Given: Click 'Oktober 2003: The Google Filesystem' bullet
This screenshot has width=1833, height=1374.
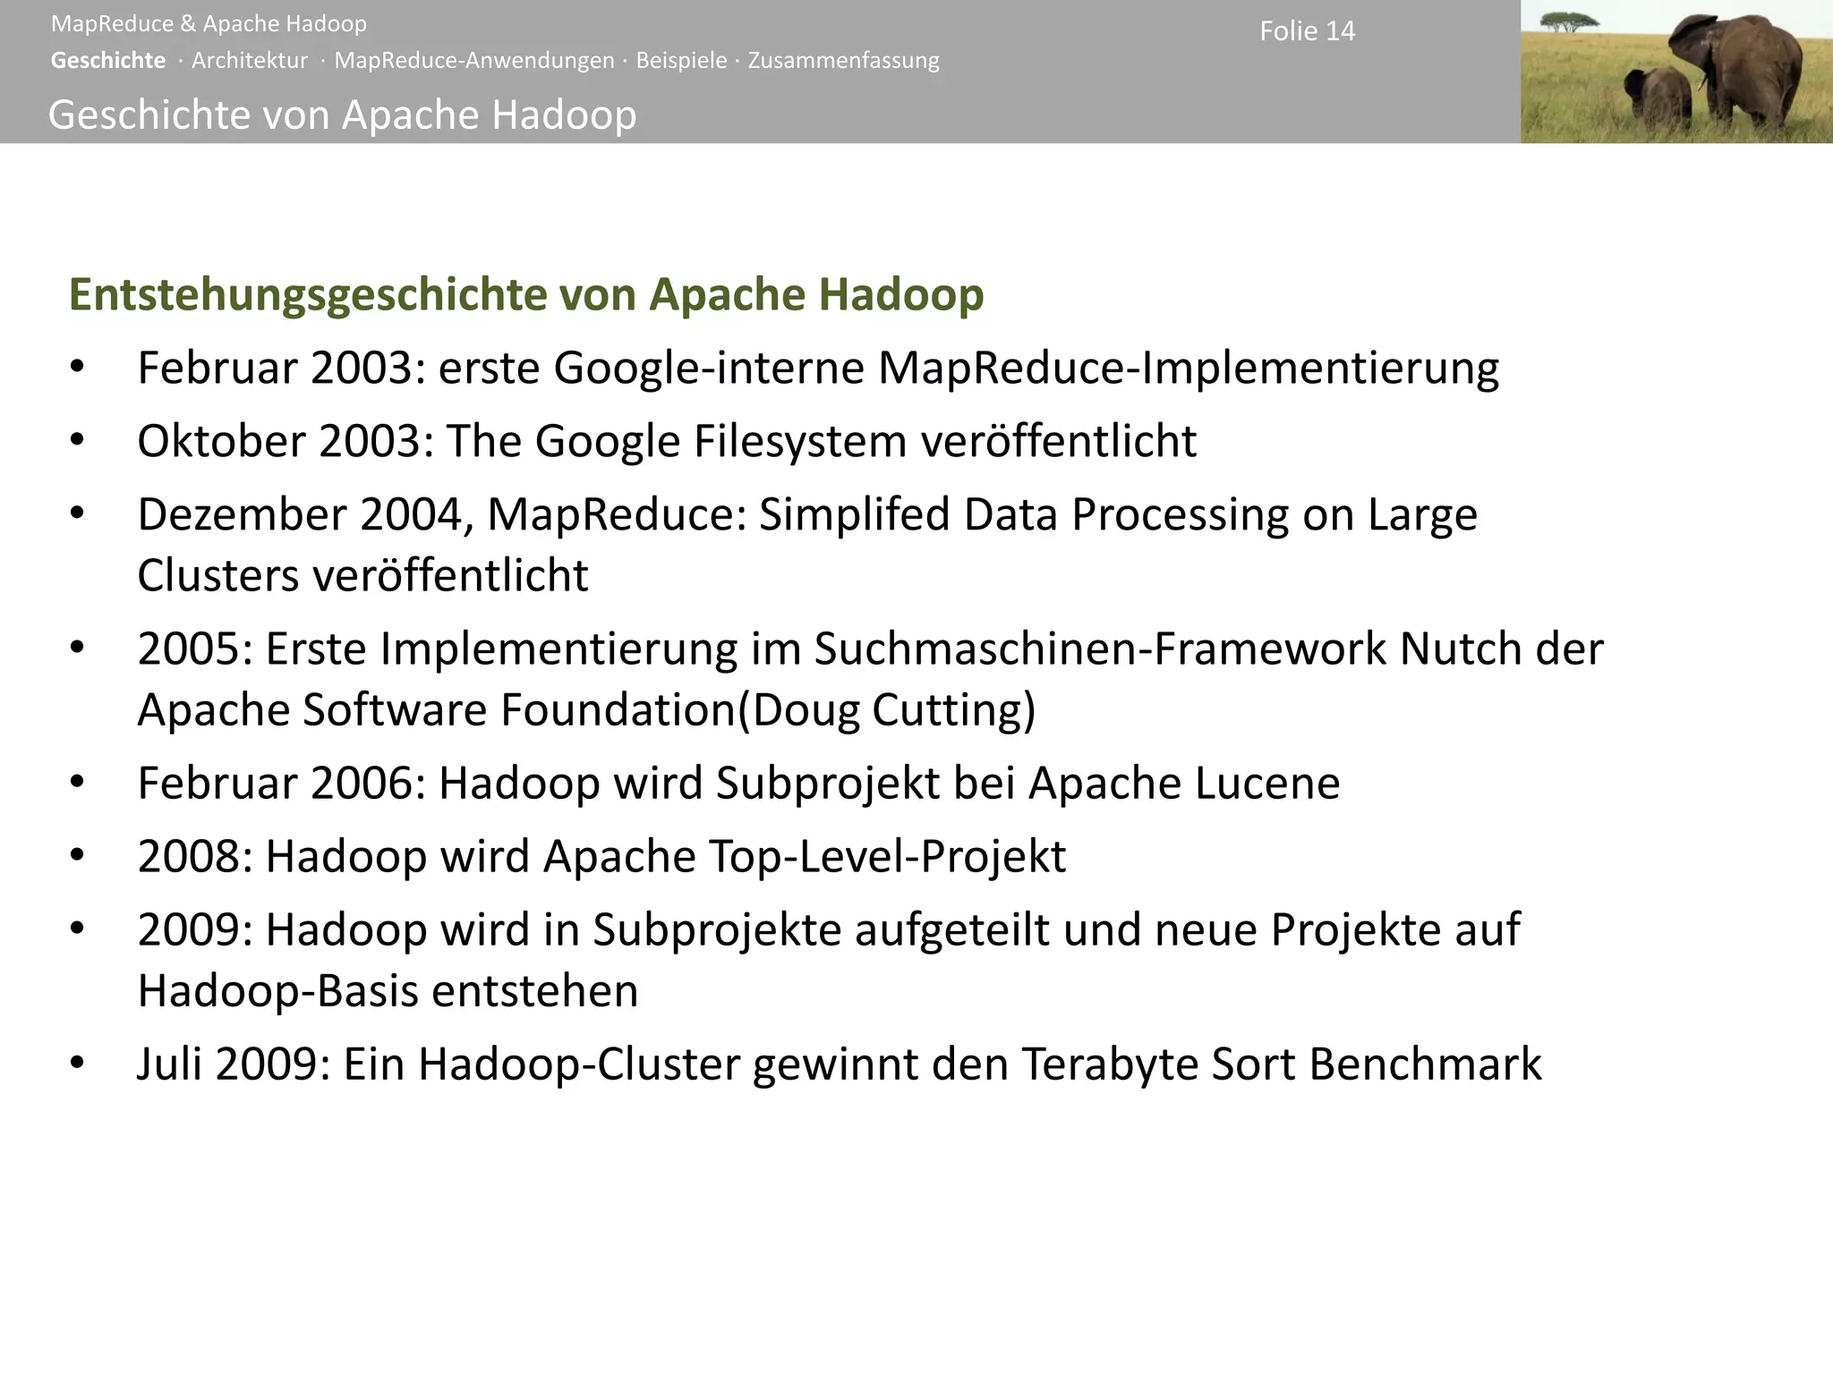Looking at the screenshot, I should point(667,441).
